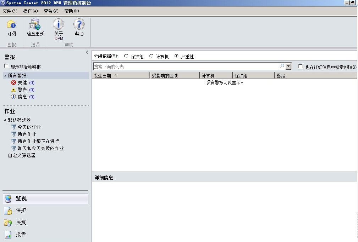Open the 操作(A) menu
The image size is (358, 242).
pos(31,11)
